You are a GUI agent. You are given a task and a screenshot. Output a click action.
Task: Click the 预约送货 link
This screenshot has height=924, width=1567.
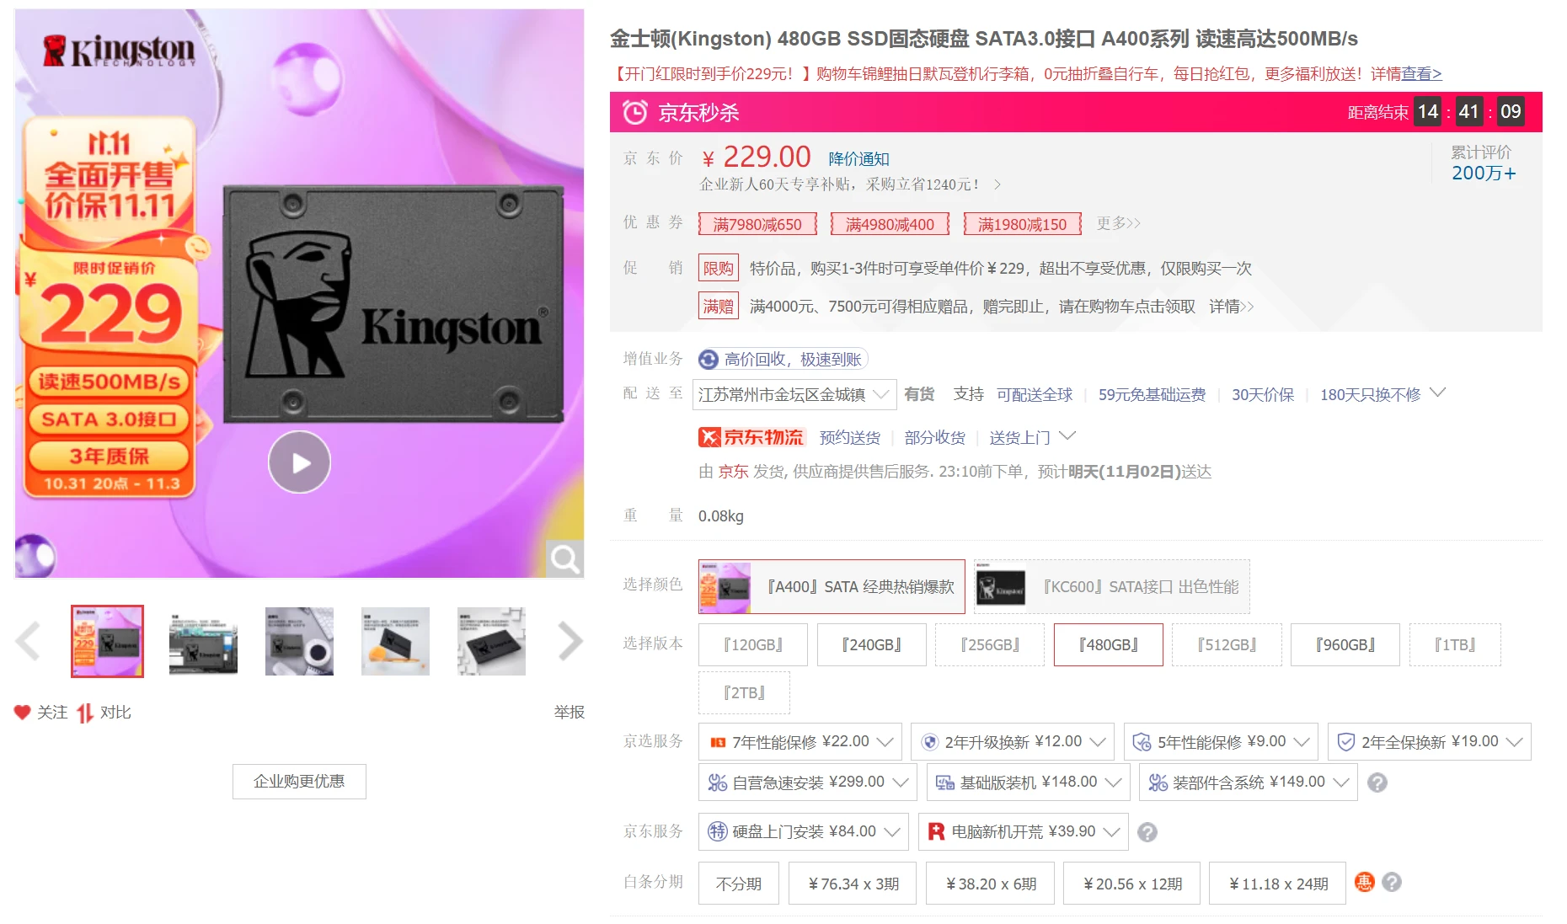850,438
